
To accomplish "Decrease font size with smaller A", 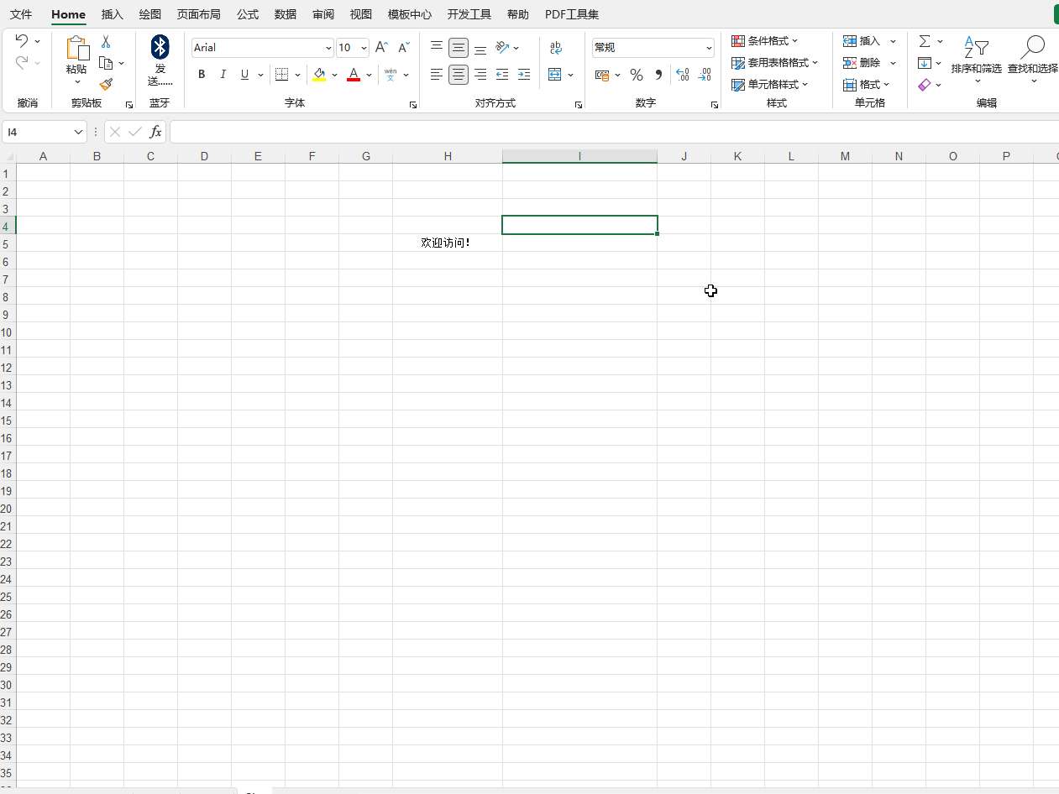I will pyautogui.click(x=404, y=48).
